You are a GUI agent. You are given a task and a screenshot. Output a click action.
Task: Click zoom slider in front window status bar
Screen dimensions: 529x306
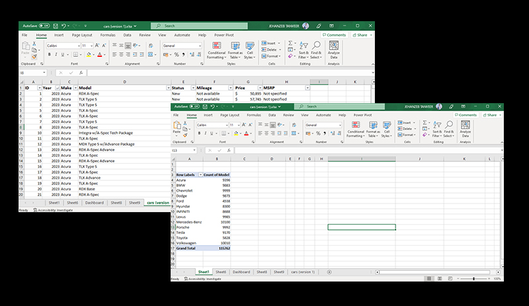tap(473, 279)
